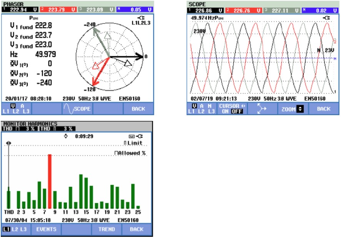Click the EN50160 label in Harmonics status line
The width and height of the screenshot is (341, 238).
tap(128, 220)
